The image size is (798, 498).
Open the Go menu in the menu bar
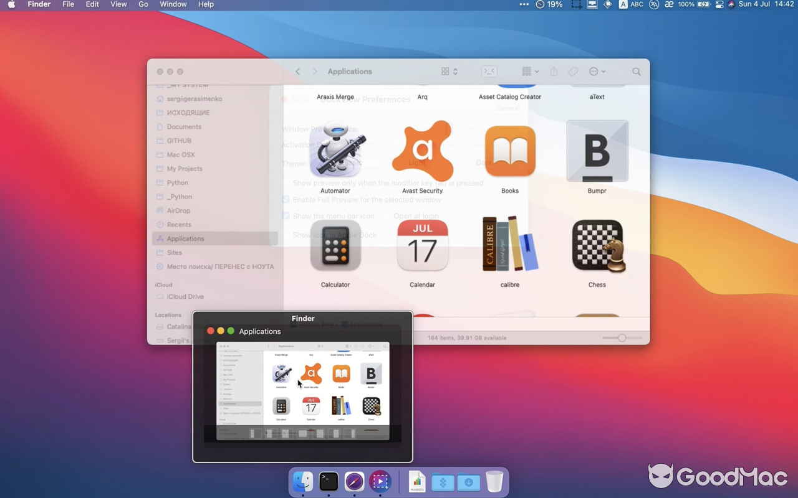pos(143,4)
